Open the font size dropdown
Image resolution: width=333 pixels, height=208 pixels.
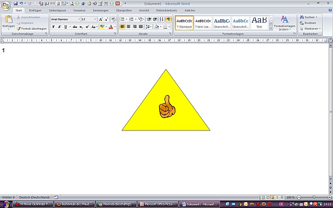(x=94, y=19)
